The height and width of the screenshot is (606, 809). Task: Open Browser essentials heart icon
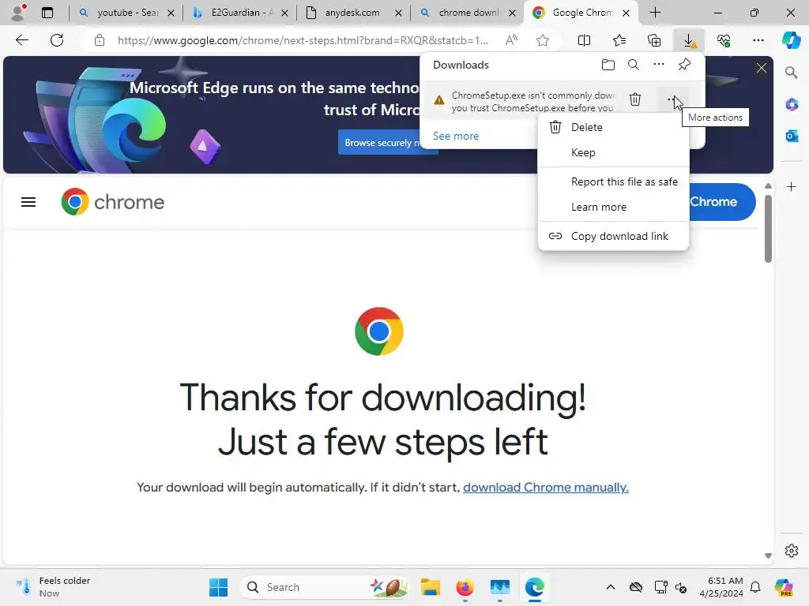(724, 40)
